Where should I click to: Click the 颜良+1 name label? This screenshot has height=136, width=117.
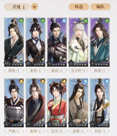[x=57, y=70]
